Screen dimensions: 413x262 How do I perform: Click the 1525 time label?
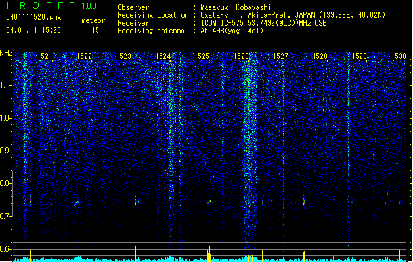[202, 56]
